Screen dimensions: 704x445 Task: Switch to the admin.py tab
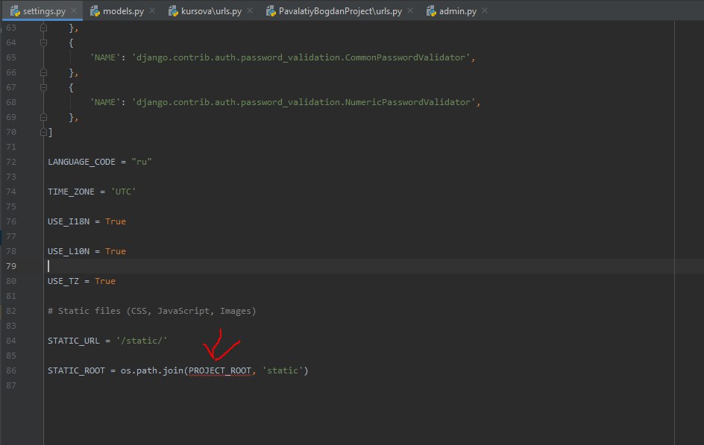click(457, 10)
